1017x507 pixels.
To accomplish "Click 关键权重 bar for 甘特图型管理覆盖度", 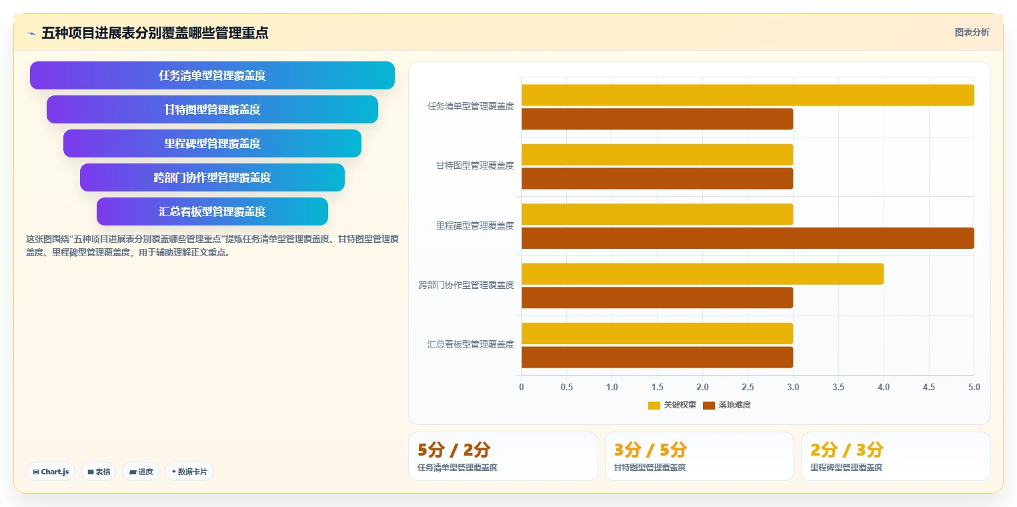I will 657,155.
